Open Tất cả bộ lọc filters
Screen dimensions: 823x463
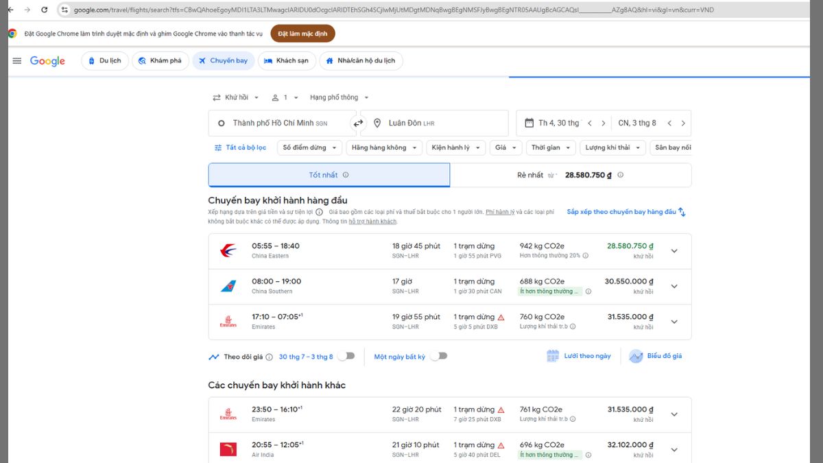coord(240,147)
